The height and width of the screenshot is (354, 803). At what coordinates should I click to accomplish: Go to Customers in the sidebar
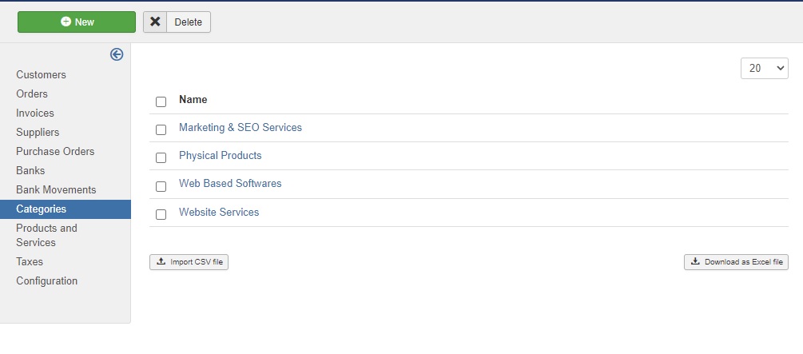coord(41,75)
